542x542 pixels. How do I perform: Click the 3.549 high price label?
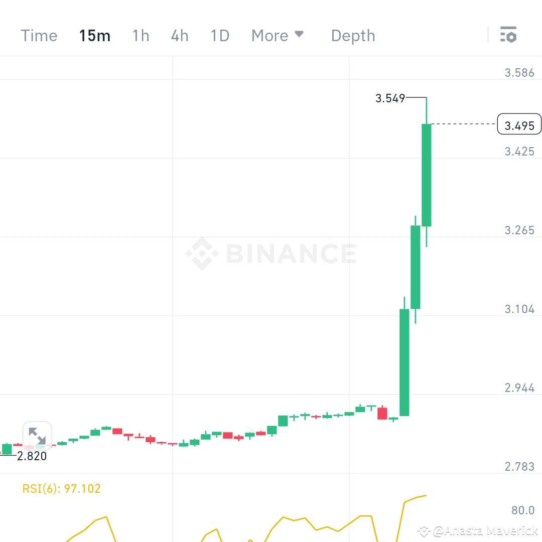[x=390, y=98]
